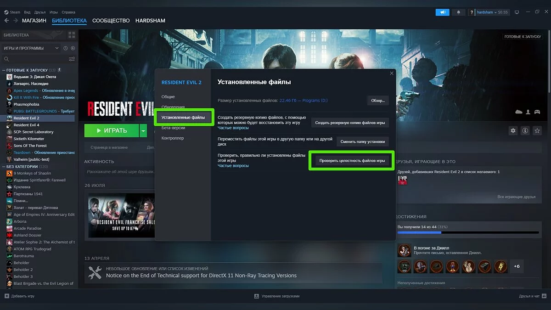The image size is (551, 310).
Task: Open the DirectX 11 end of support news item
Action: tap(233, 272)
